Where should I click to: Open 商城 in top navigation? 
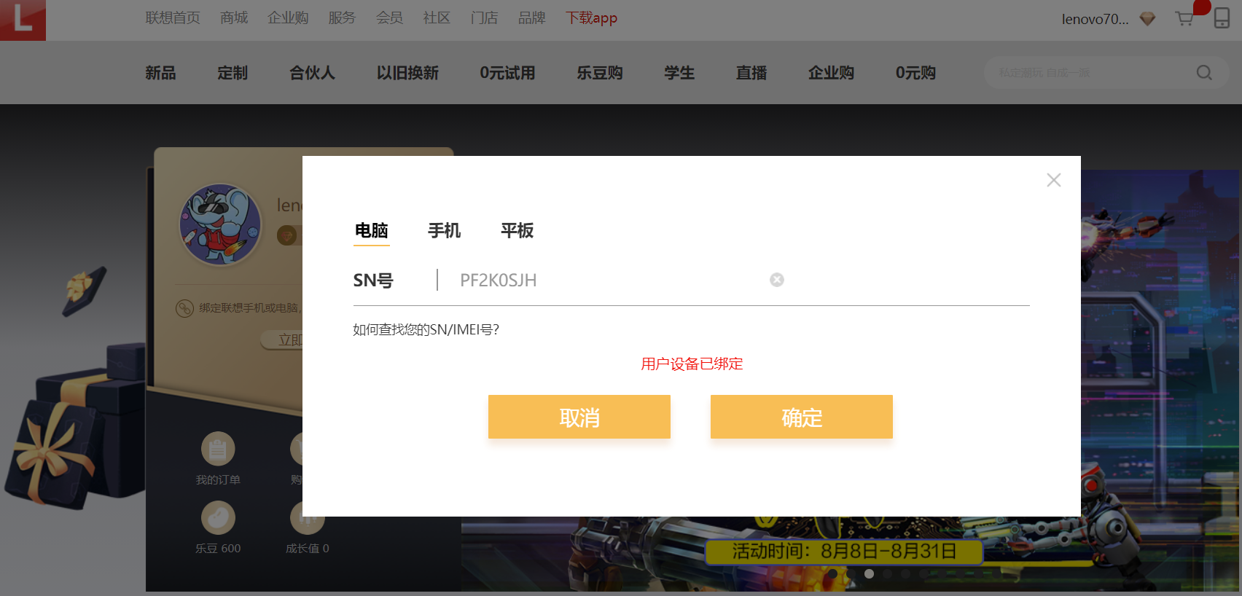pyautogui.click(x=235, y=18)
